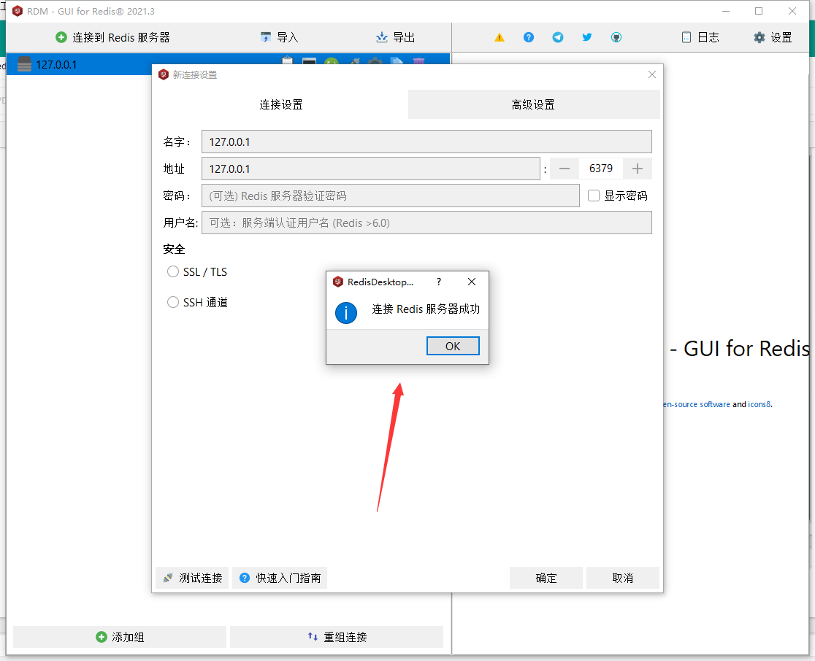Switch to the 连接设置 tab

[x=280, y=104]
